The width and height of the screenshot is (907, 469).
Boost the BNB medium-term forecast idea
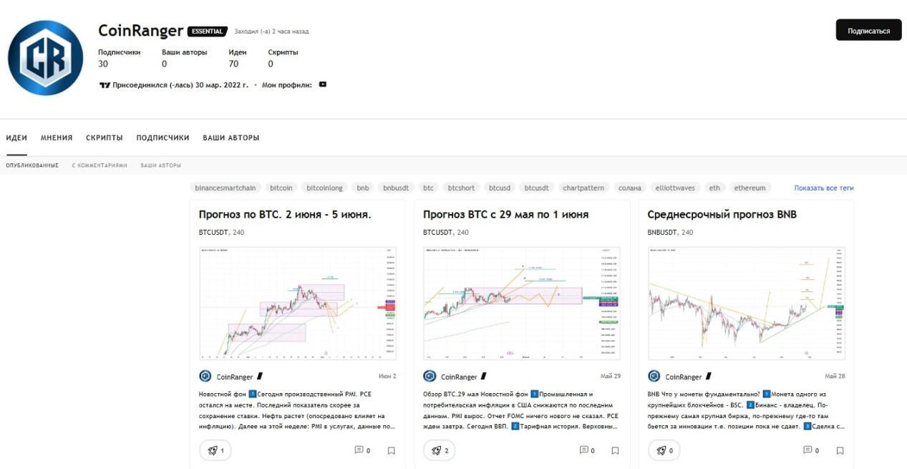pos(664,450)
